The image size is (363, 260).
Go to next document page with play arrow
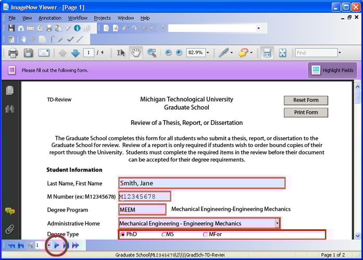(57, 245)
